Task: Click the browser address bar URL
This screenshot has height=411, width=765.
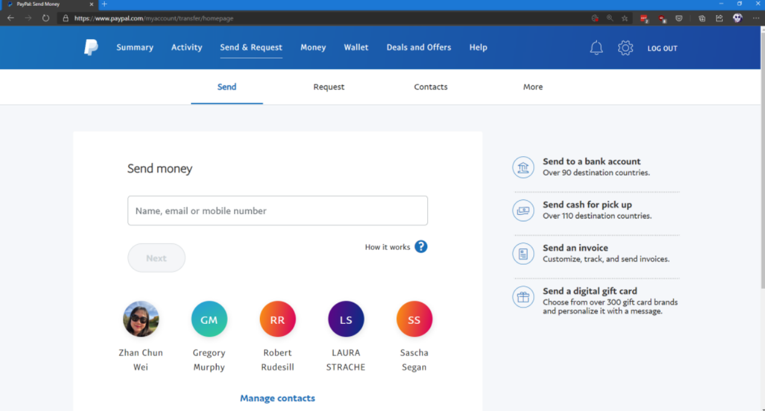Action: coord(154,18)
